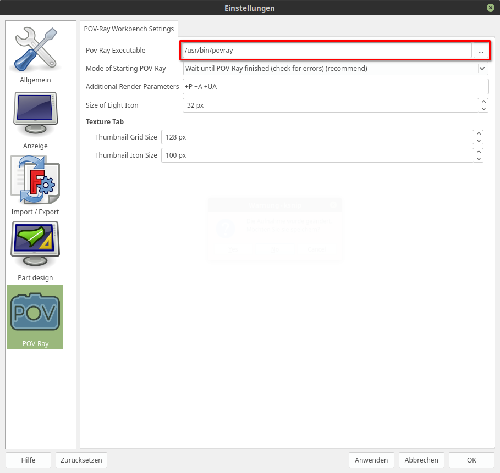This screenshot has width=500, height=473.
Task: Browse for the POV-Ray executable file
Action: (481, 51)
